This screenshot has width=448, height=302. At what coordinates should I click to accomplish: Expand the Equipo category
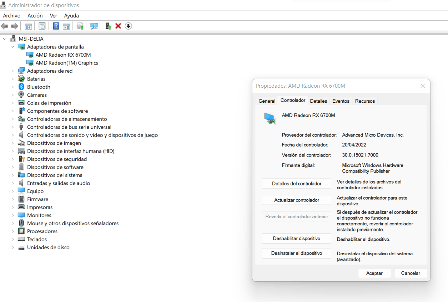pyautogui.click(x=13, y=191)
